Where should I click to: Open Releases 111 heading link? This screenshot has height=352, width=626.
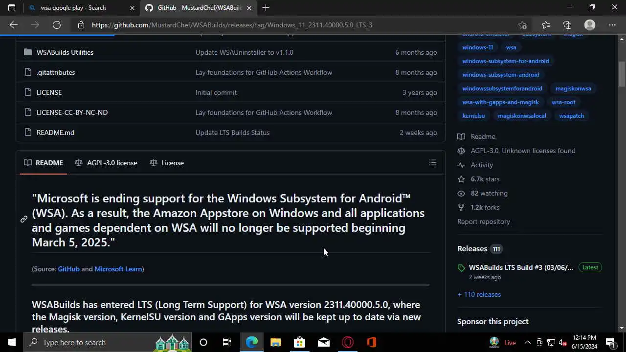480,249
